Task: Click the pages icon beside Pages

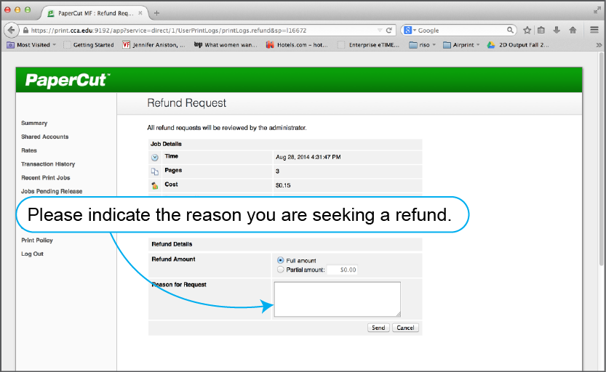Action: coord(154,171)
